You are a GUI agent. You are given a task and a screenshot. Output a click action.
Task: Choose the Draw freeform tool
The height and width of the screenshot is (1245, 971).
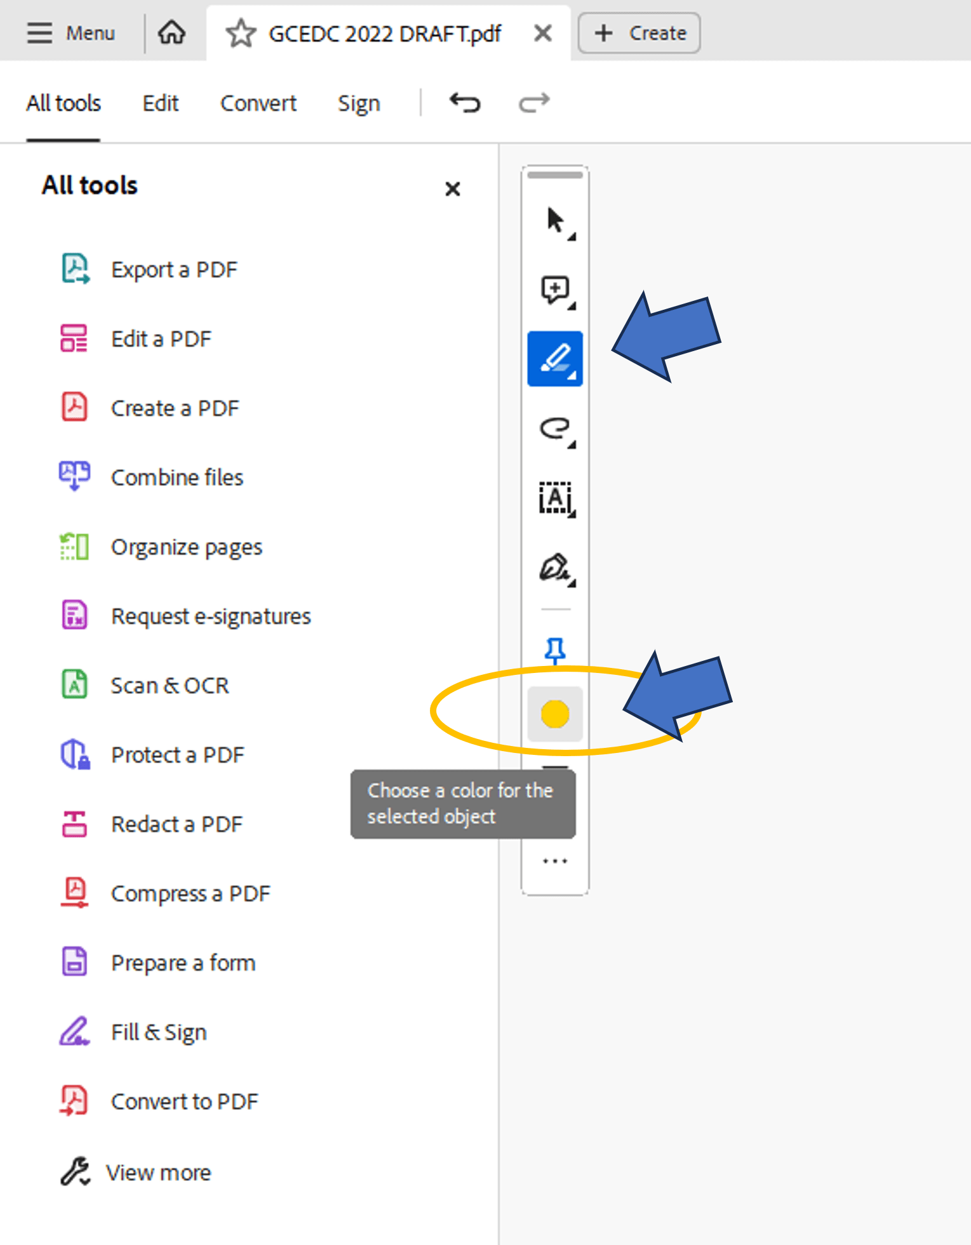coord(554,431)
